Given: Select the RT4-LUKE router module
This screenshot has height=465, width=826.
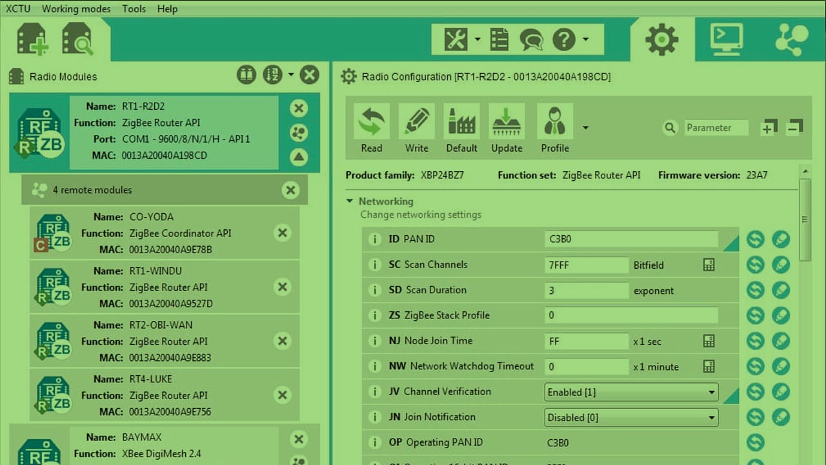Looking at the screenshot, I should coord(165,395).
